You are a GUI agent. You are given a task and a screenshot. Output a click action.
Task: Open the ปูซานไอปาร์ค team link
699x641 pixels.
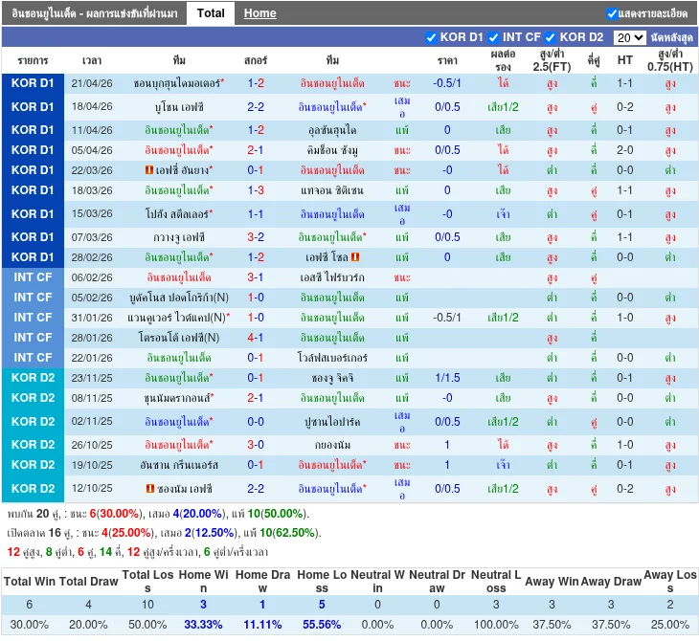coord(331,422)
